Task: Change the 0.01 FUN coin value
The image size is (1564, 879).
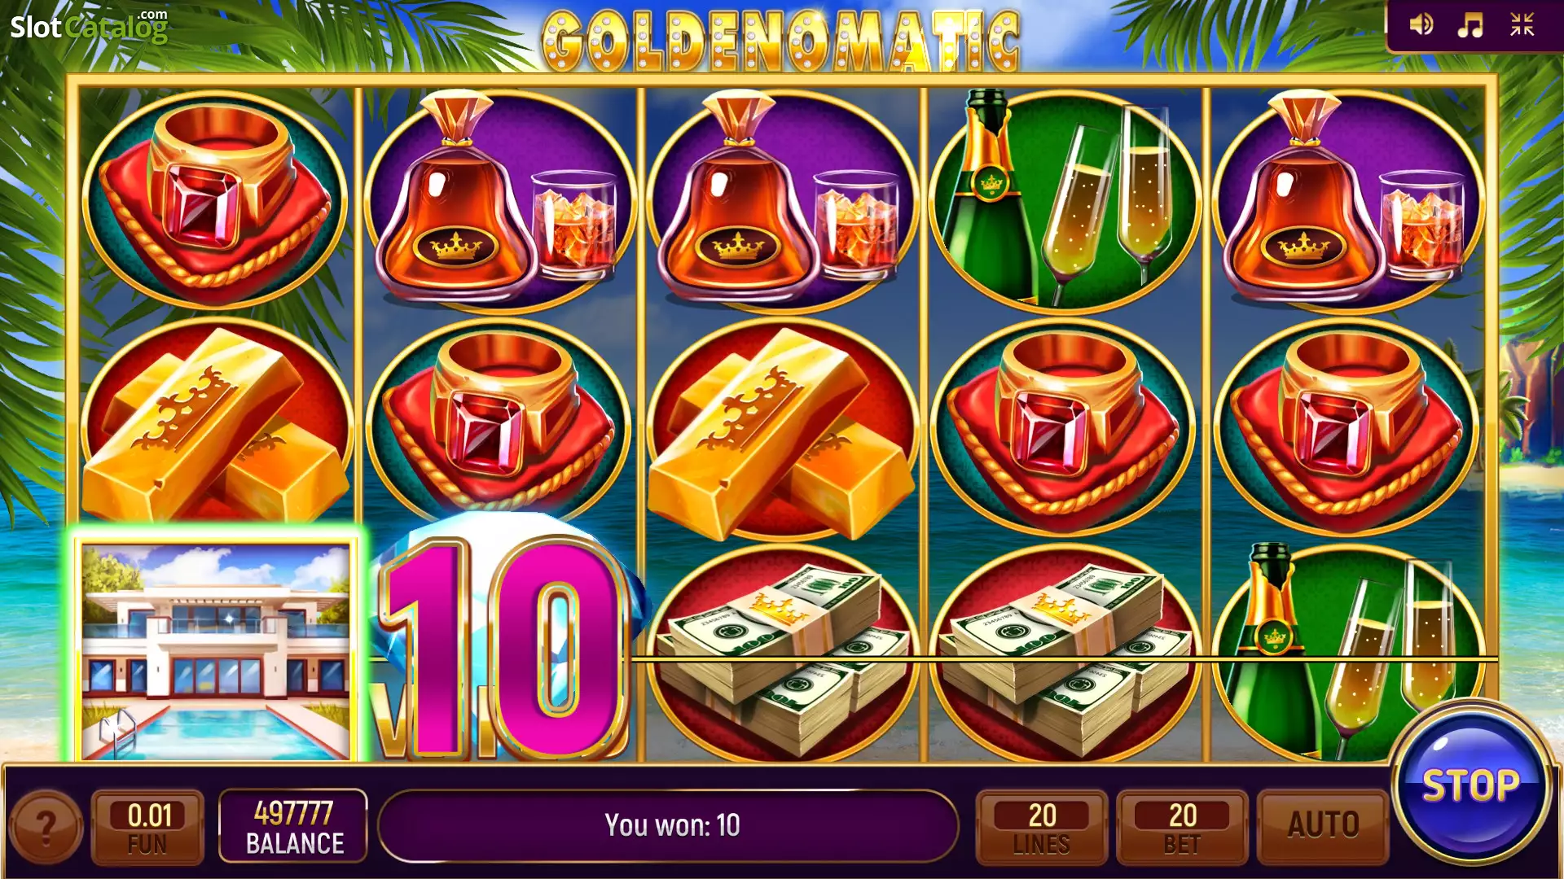Action: 147,826
